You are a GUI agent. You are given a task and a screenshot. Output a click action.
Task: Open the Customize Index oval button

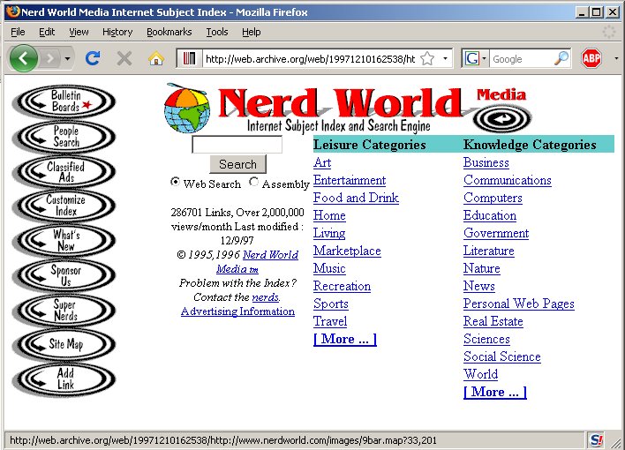coord(64,206)
